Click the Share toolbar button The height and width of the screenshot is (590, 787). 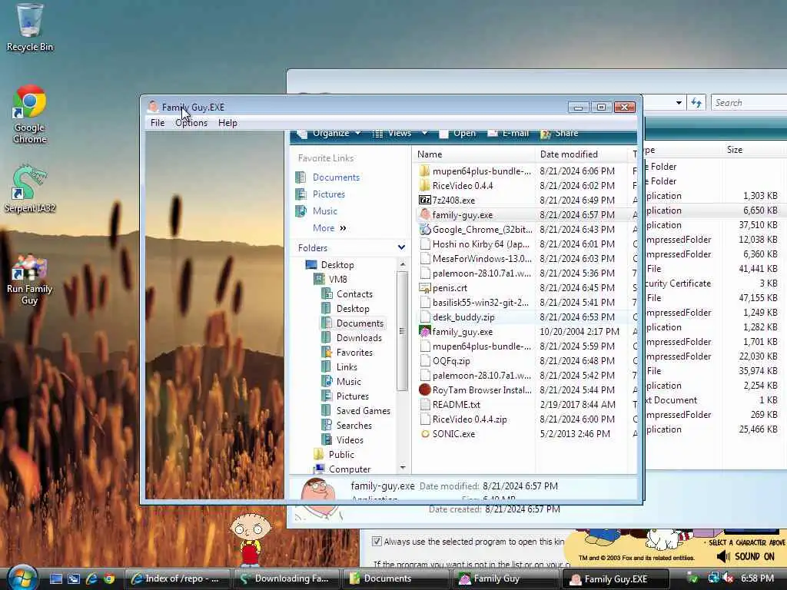[x=560, y=134]
